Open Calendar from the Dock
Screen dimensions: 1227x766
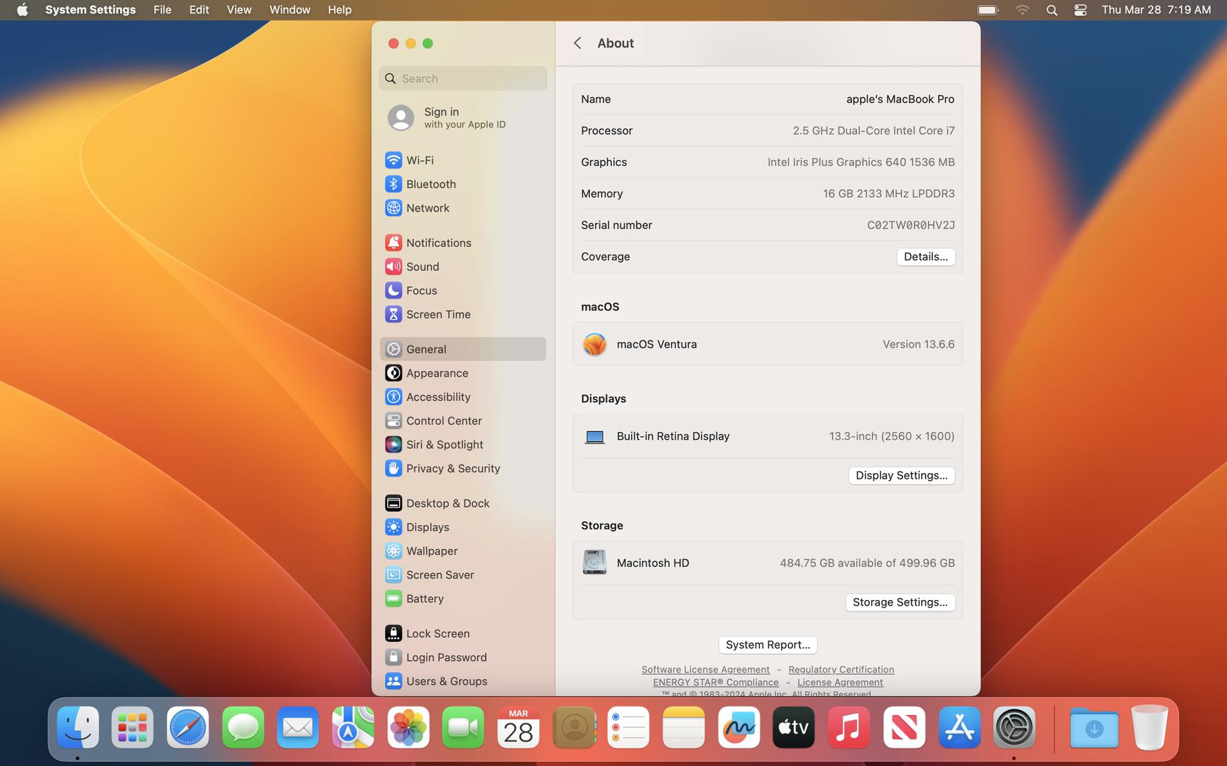point(518,728)
